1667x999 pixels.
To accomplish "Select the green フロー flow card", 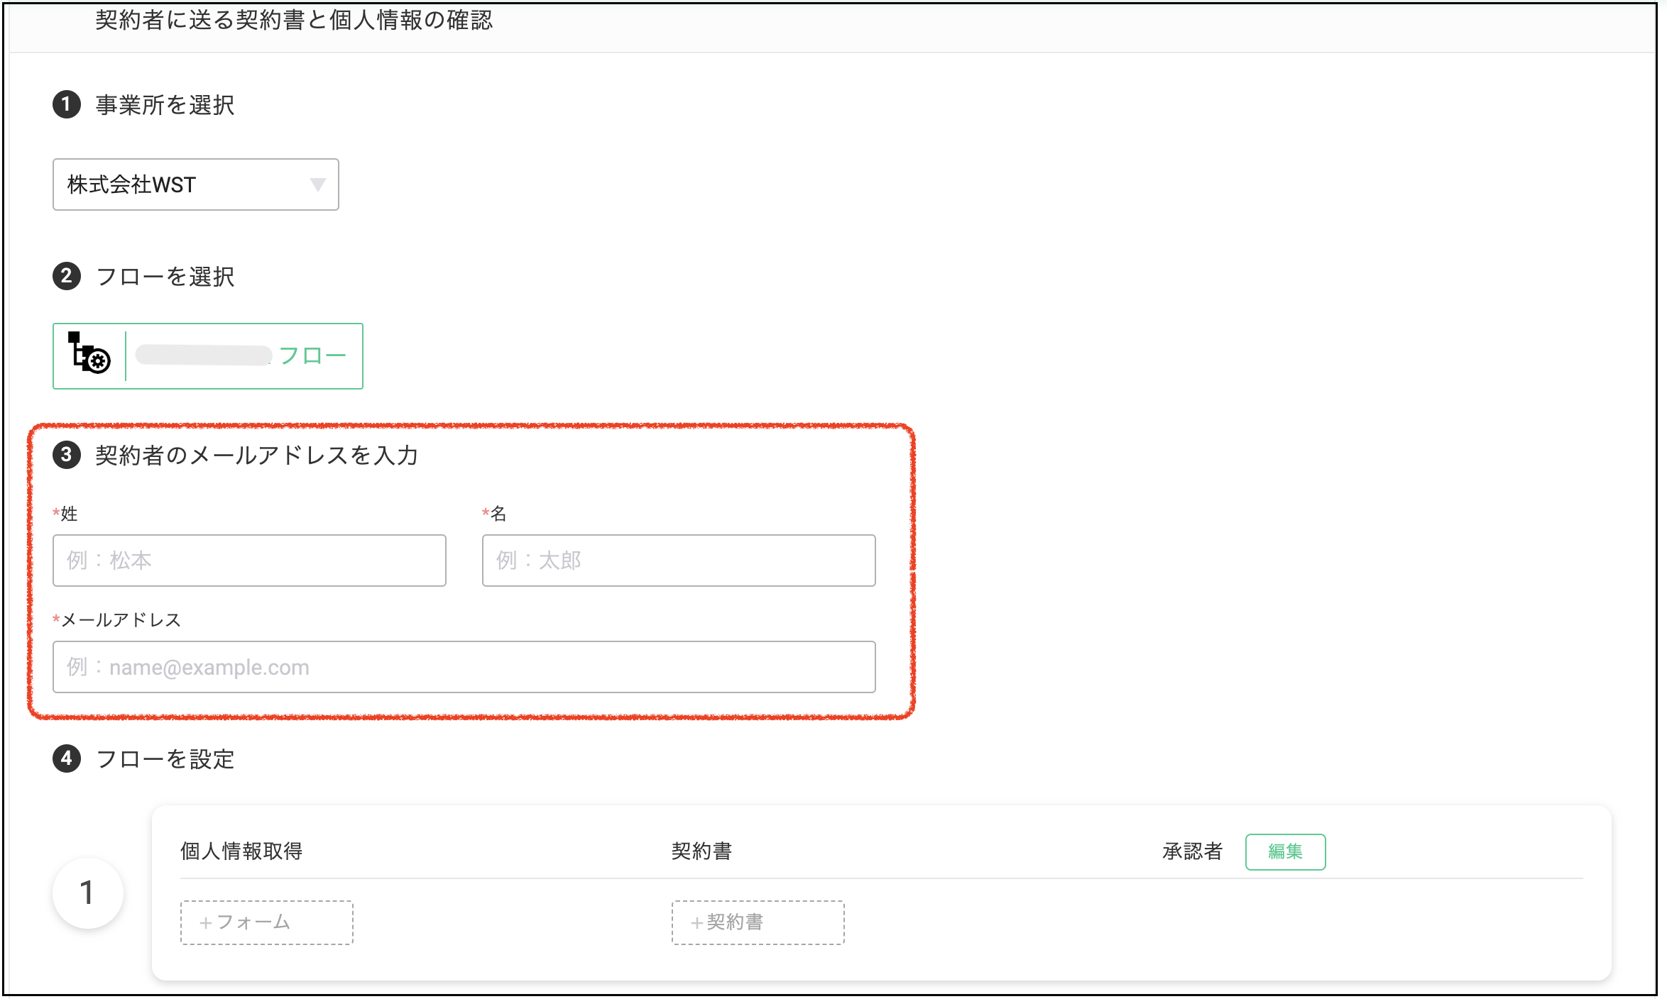I will pyautogui.click(x=208, y=356).
